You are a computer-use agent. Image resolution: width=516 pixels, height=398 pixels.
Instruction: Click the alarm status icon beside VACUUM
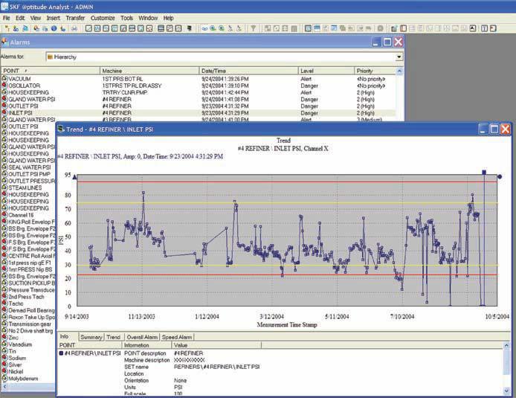4,79
